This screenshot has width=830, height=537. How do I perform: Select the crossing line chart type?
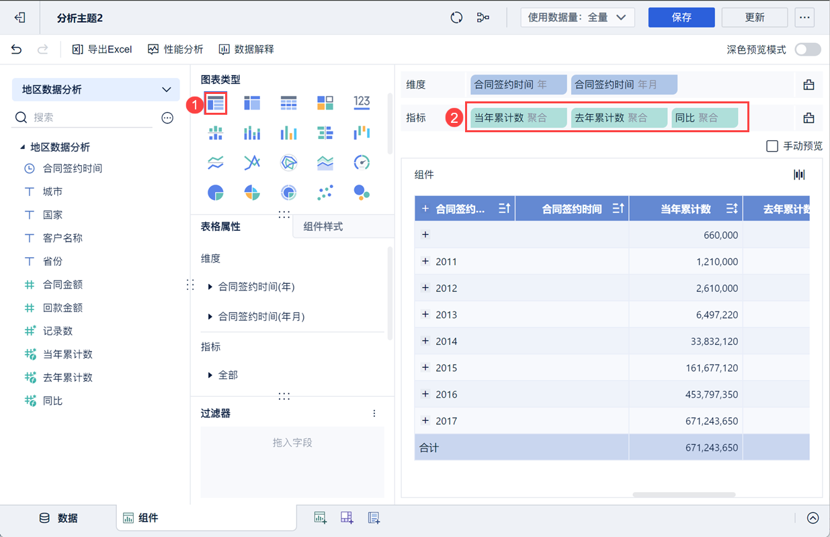click(252, 162)
